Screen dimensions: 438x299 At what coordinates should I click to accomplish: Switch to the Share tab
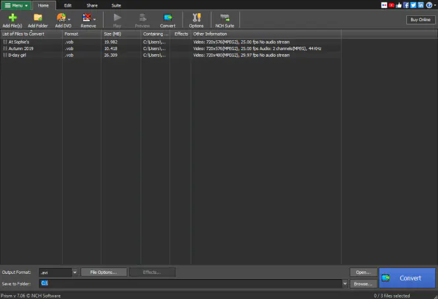pos(92,5)
